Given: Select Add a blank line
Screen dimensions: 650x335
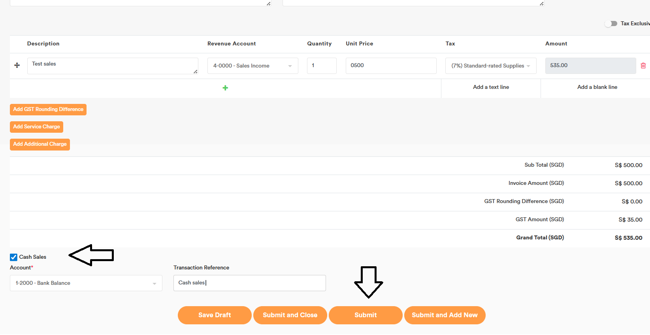Looking at the screenshot, I should click(597, 87).
